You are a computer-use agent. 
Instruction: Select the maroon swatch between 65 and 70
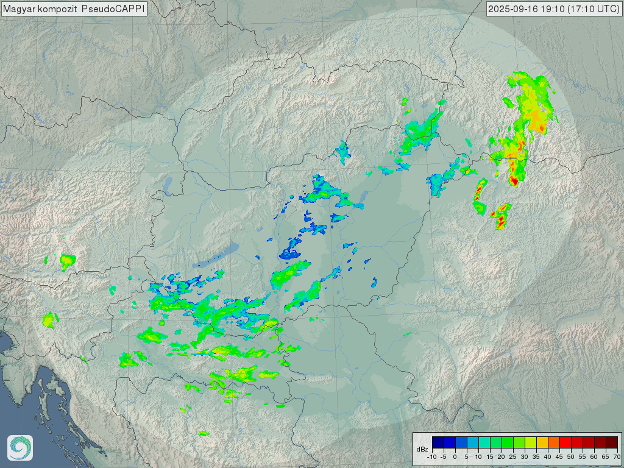point(612,442)
